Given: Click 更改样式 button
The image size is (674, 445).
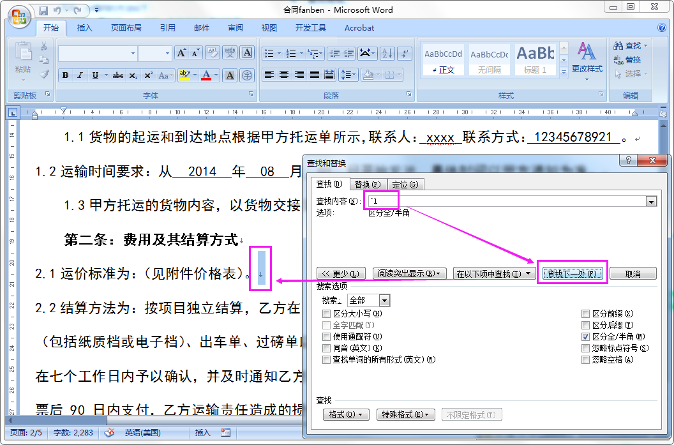Looking at the screenshot, I should pos(587,61).
